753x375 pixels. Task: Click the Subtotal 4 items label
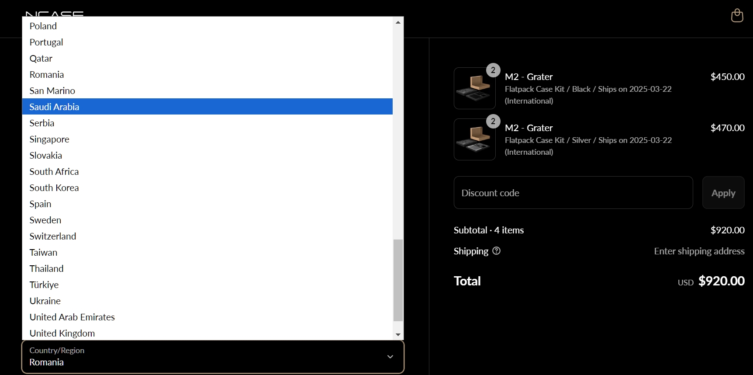pos(488,230)
